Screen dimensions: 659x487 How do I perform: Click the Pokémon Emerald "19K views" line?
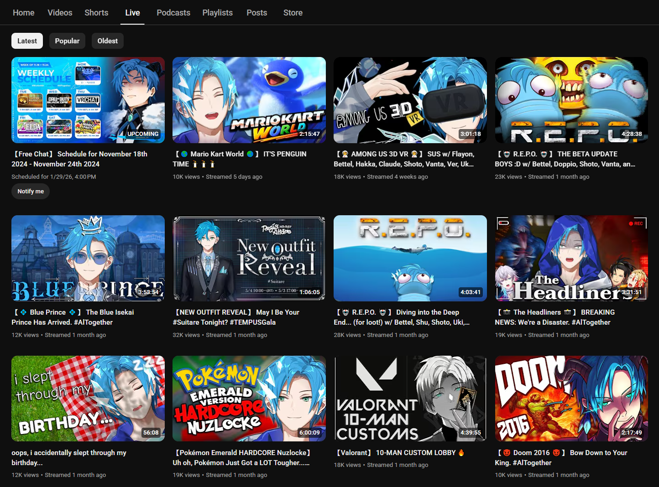point(220,475)
